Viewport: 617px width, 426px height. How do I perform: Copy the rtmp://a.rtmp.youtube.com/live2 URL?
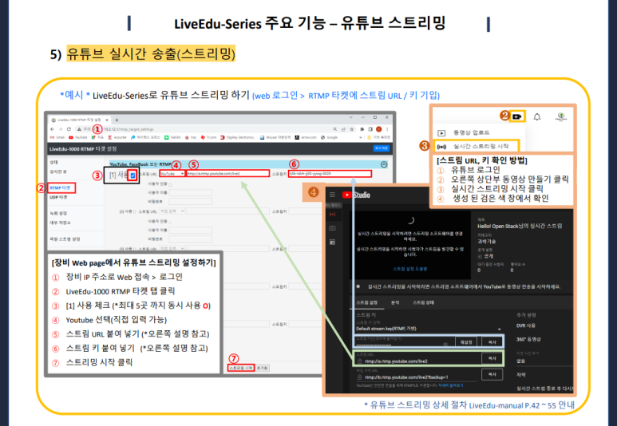coord(492,358)
